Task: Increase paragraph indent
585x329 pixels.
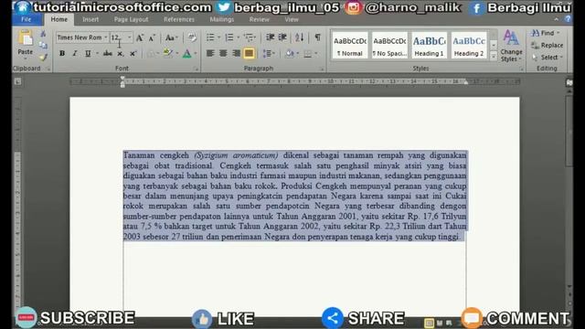Action: pos(282,37)
